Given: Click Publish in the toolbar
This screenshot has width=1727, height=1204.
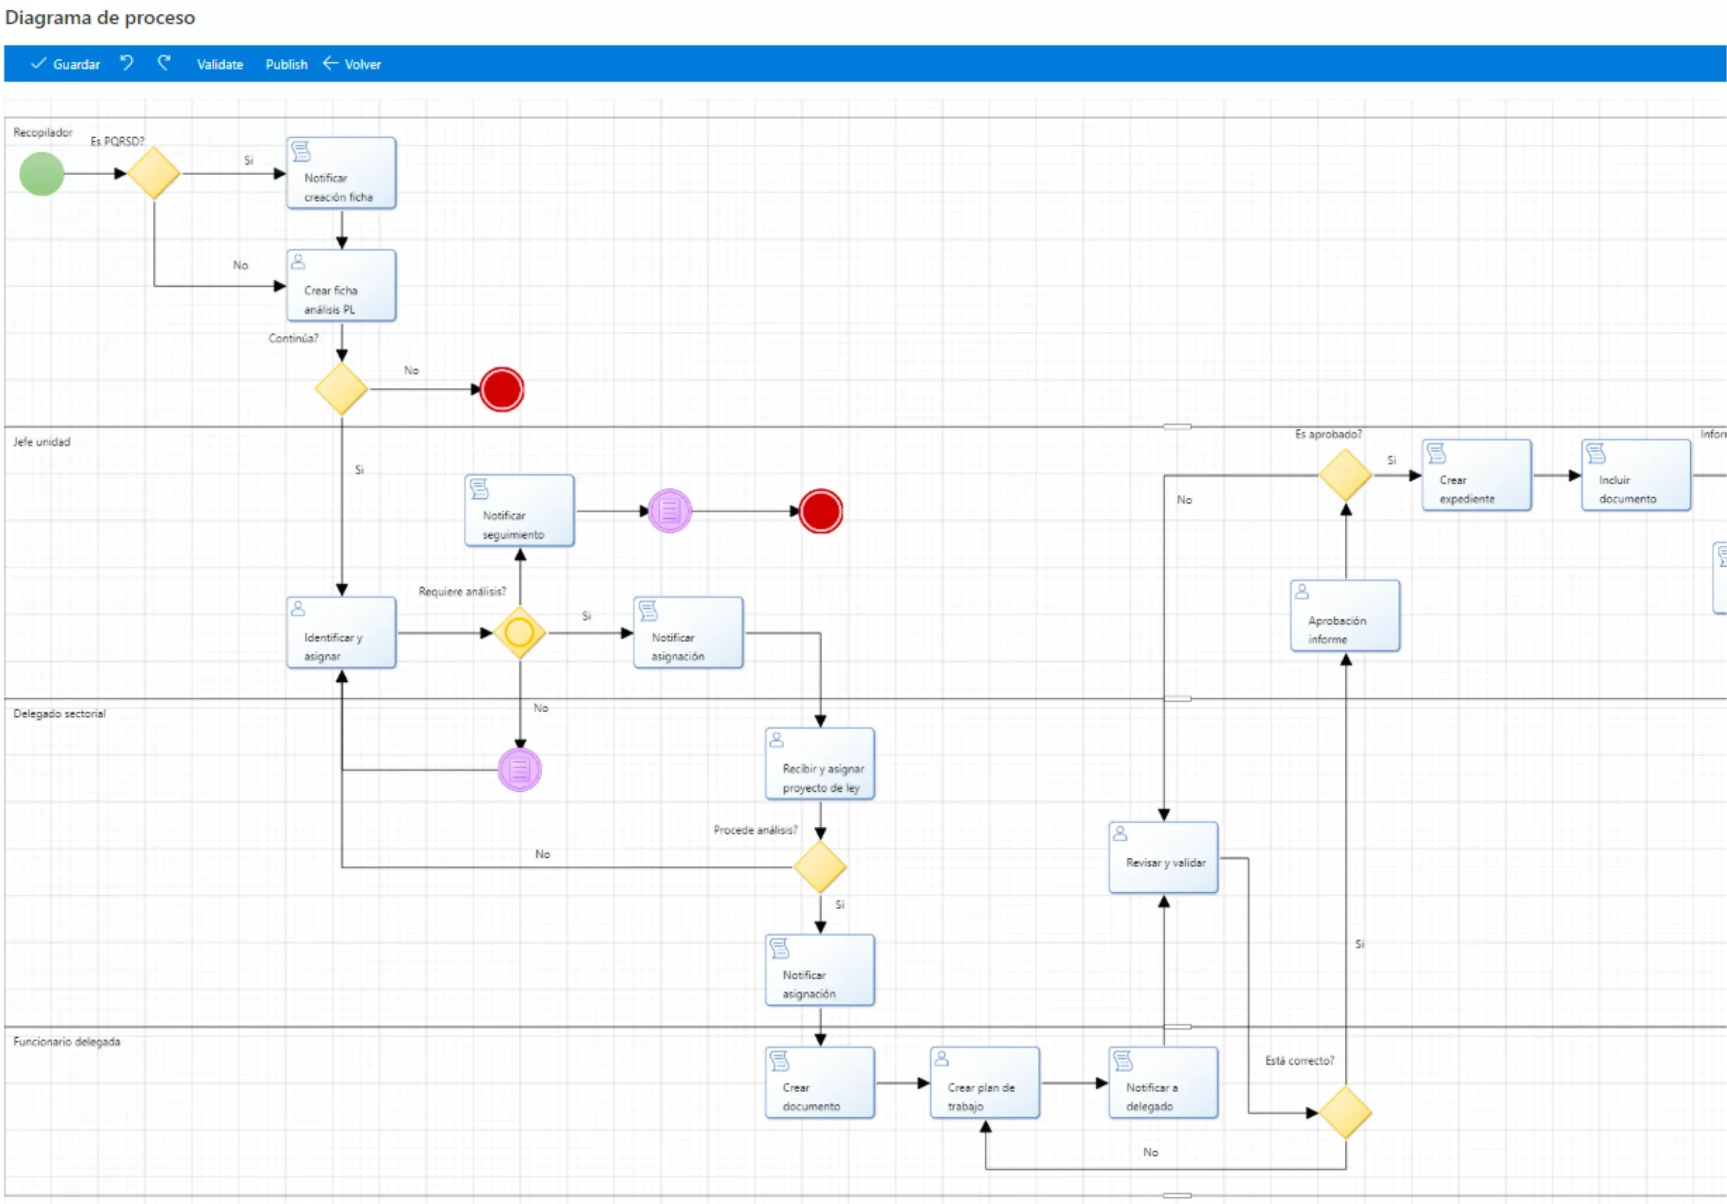Looking at the screenshot, I should coord(286,65).
